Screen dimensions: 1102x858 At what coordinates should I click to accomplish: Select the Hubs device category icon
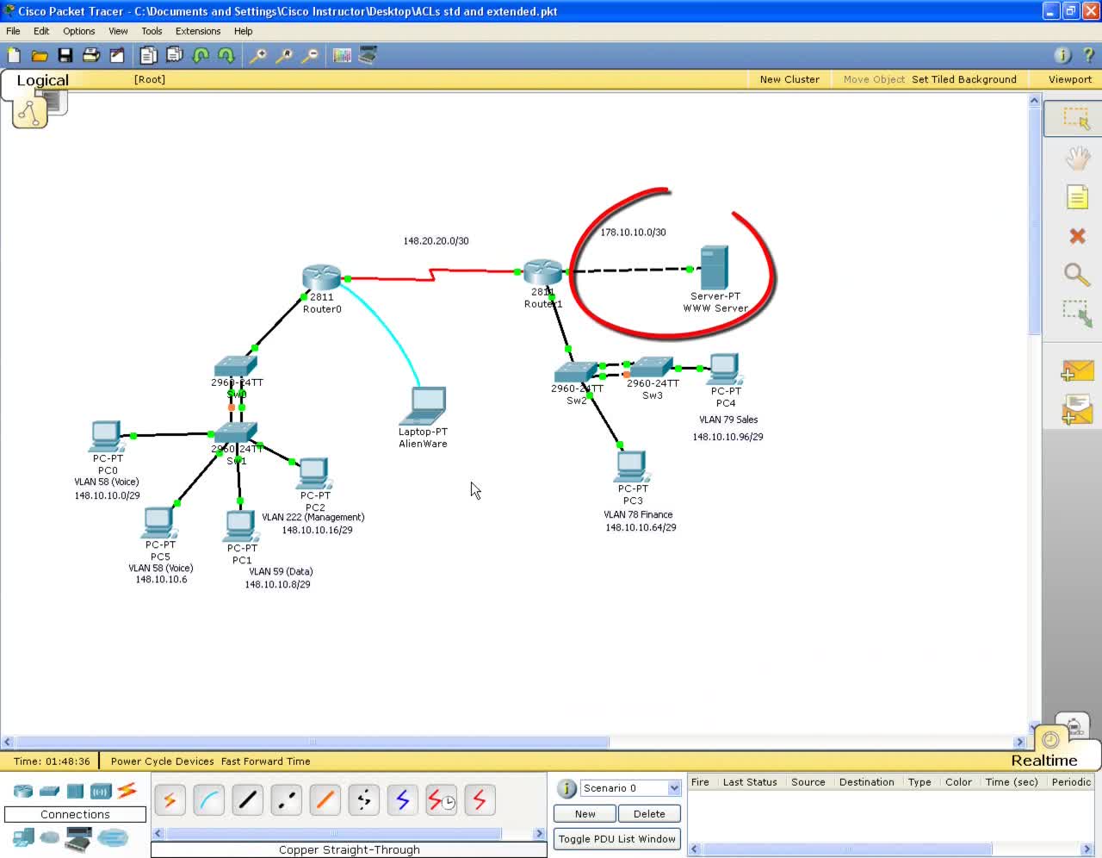(x=76, y=791)
